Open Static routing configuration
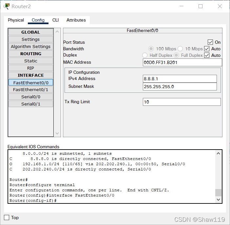This screenshot has width=230, height=225. tap(31, 61)
